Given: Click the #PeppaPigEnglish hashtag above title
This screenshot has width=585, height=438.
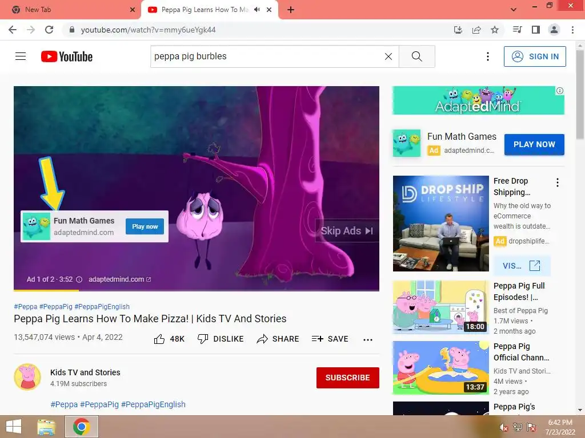Looking at the screenshot, I should (102, 306).
